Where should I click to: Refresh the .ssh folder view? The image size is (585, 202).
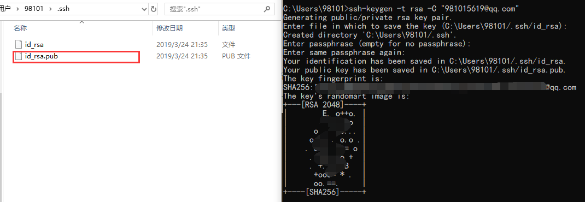click(x=154, y=9)
